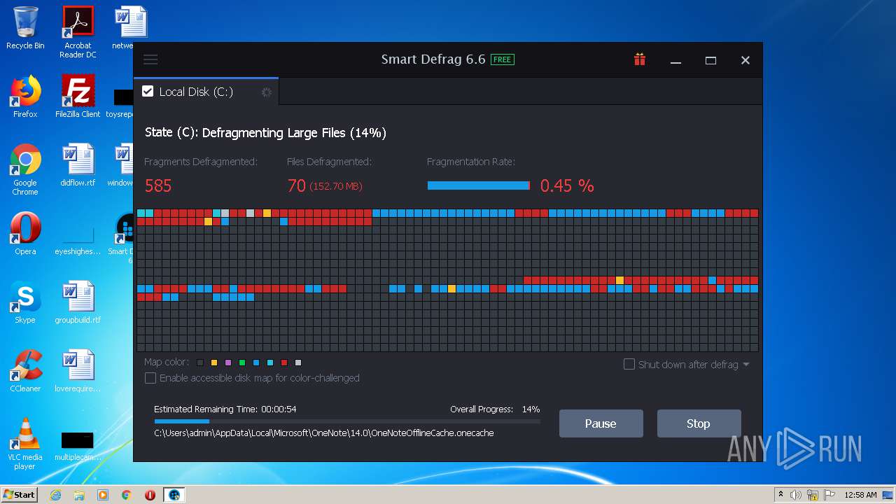This screenshot has width=896, height=504.
Task: Show hidden system tray icons
Action: (780, 495)
